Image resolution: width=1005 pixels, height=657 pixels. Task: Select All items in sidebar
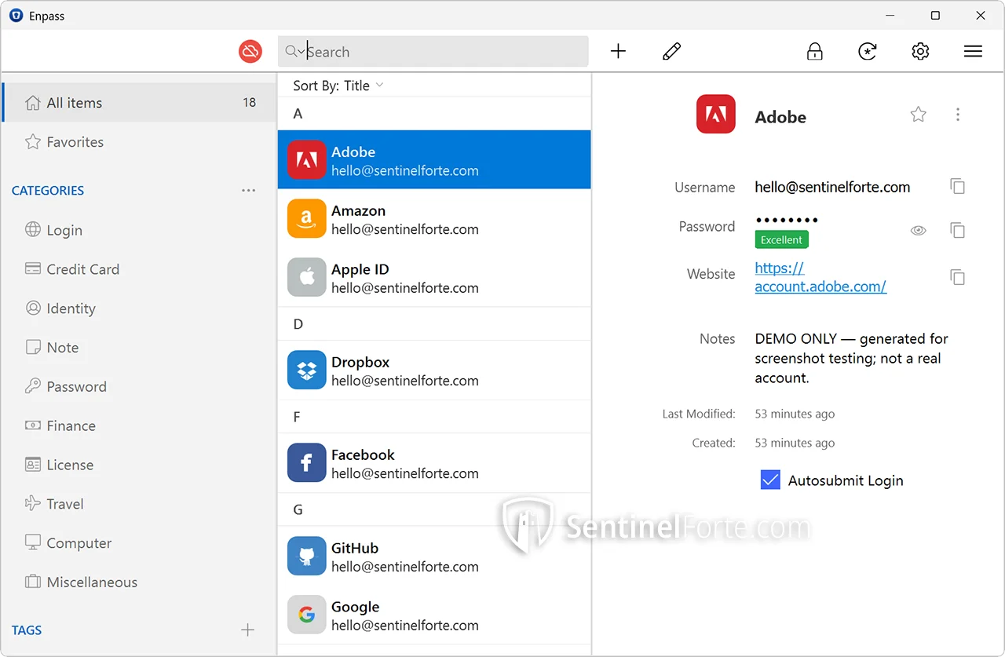click(139, 103)
